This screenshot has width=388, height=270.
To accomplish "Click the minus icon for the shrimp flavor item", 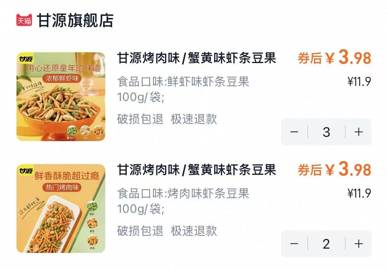I will click(x=294, y=132).
